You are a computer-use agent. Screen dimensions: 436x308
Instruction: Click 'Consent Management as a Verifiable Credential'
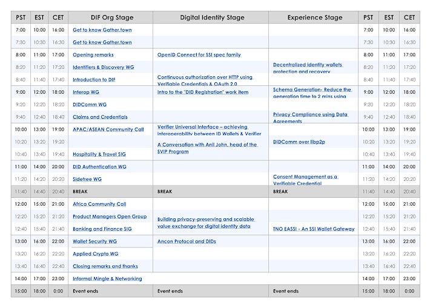[x=305, y=180]
